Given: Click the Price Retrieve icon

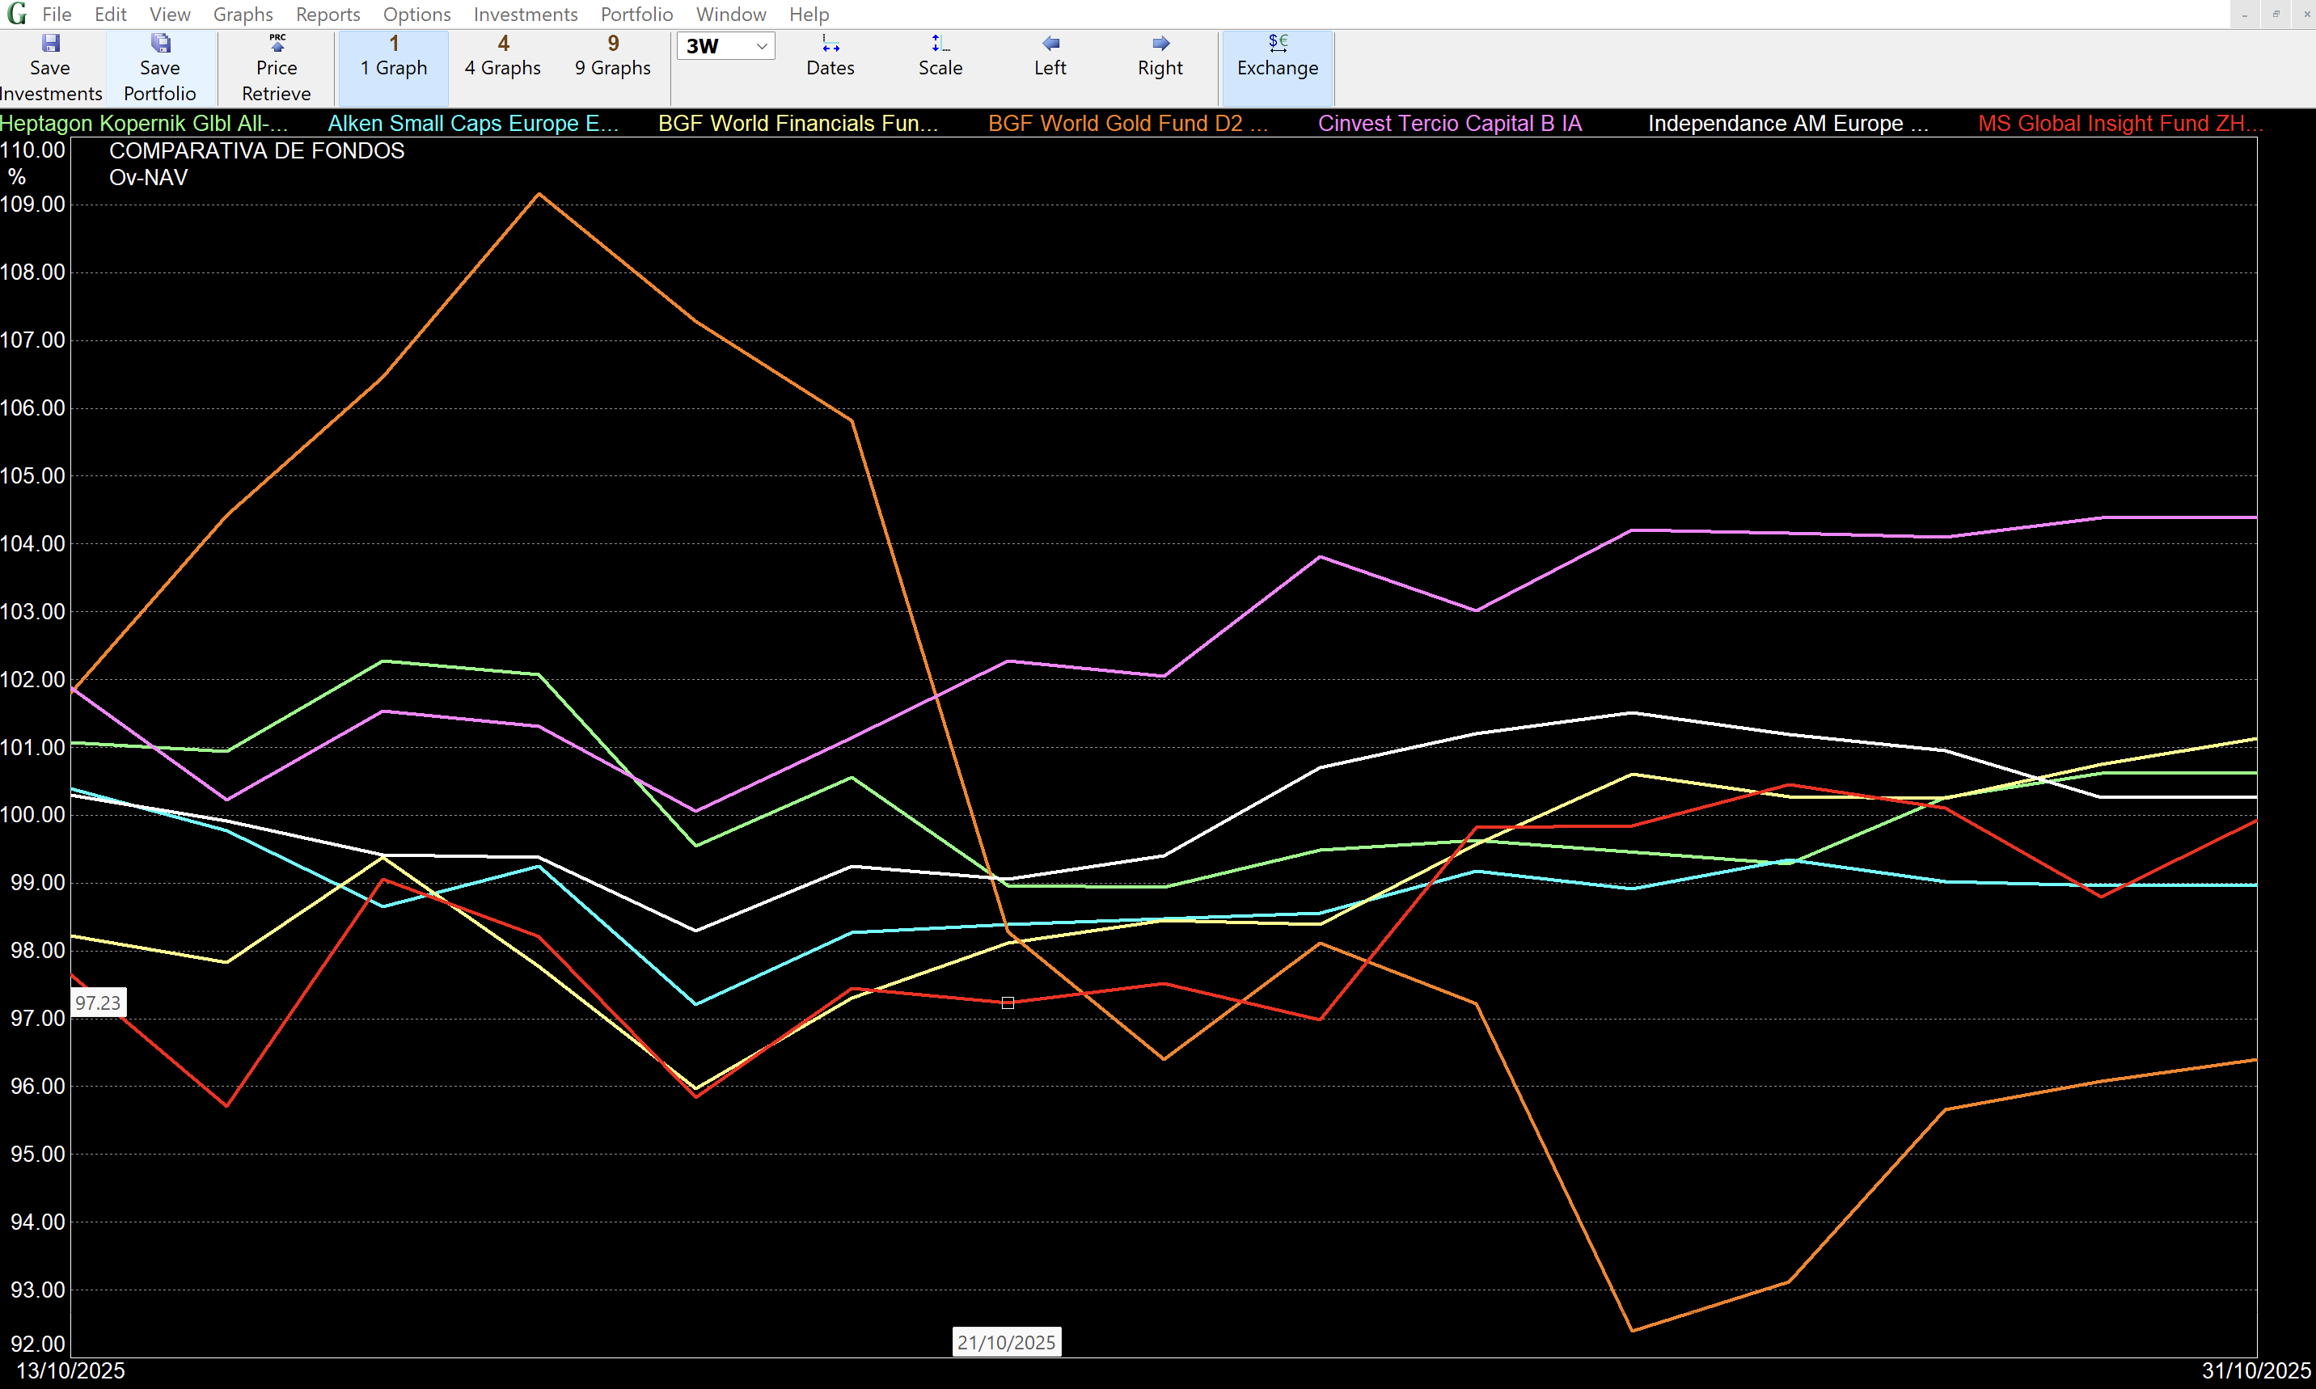Looking at the screenshot, I should (277, 44).
